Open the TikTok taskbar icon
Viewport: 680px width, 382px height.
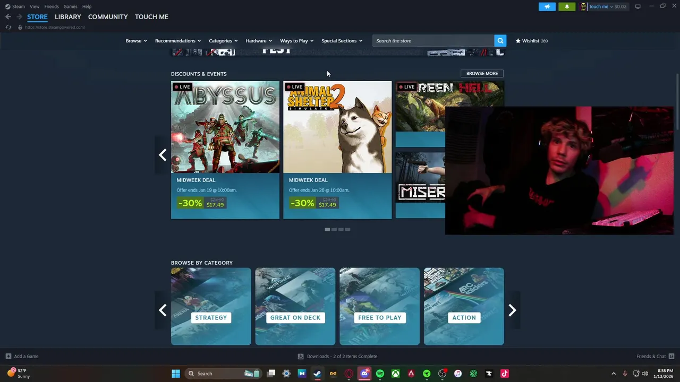[x=505, y=374]
